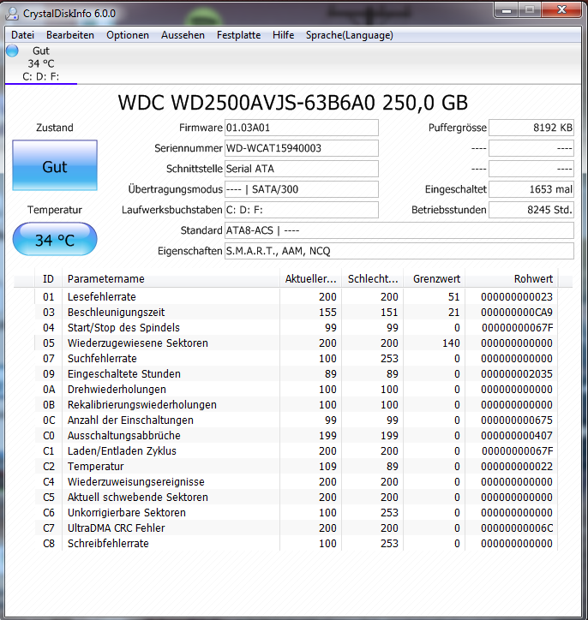Click raw value 000000000CA9
This screenshot has height=620, width=588.
coord(517,313)
